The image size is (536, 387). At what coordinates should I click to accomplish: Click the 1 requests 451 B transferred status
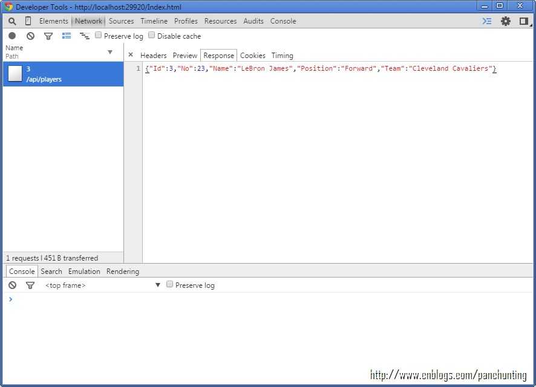coord(52,258)
